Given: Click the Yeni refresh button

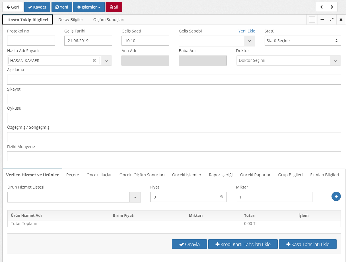Looking at the screenshot, I should [62, 7].
